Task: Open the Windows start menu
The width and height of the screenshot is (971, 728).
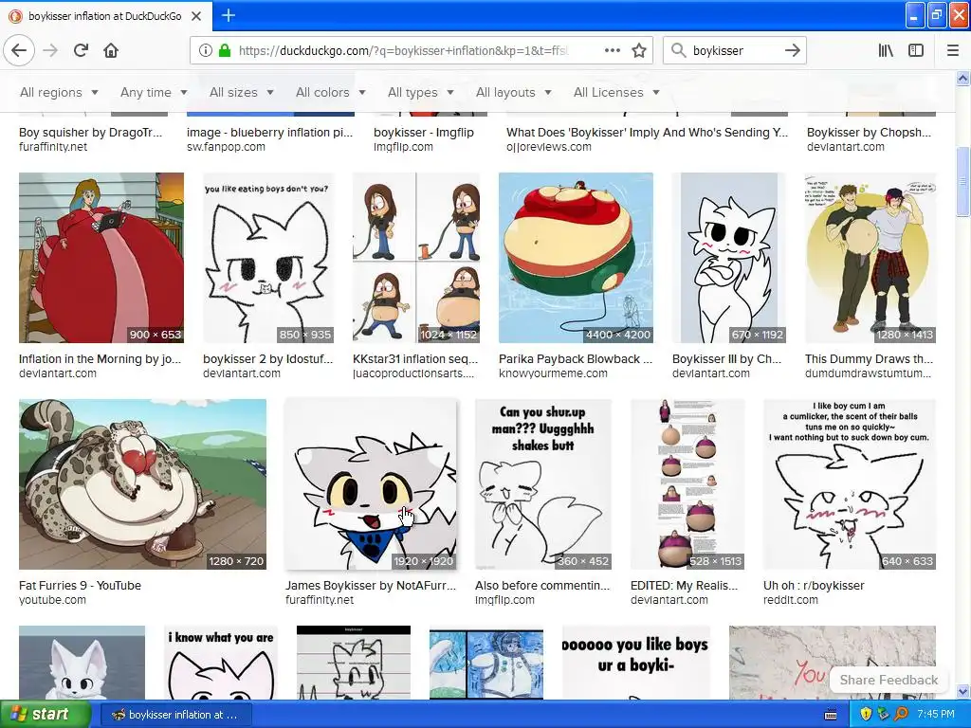Action: click(45, 715)
